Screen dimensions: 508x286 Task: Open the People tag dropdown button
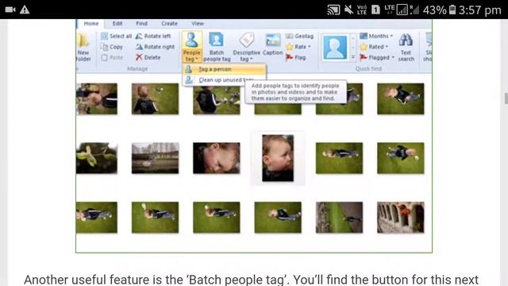(x=192, y=47)
